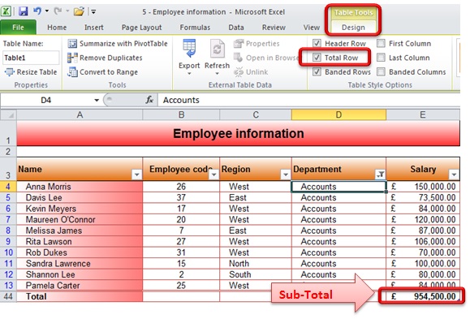The image size is (470, 319).
Task: Open the Department filtered dropdown
Action: (380, 175)
